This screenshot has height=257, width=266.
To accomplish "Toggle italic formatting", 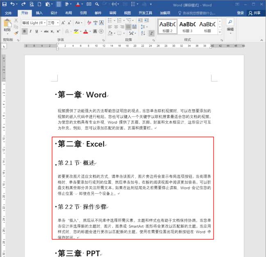I will pos(31,32).
